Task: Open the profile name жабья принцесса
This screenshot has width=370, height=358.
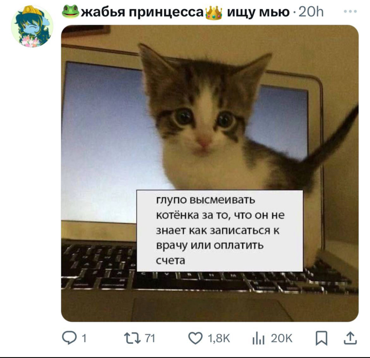Action: click(x=142, y=12)
